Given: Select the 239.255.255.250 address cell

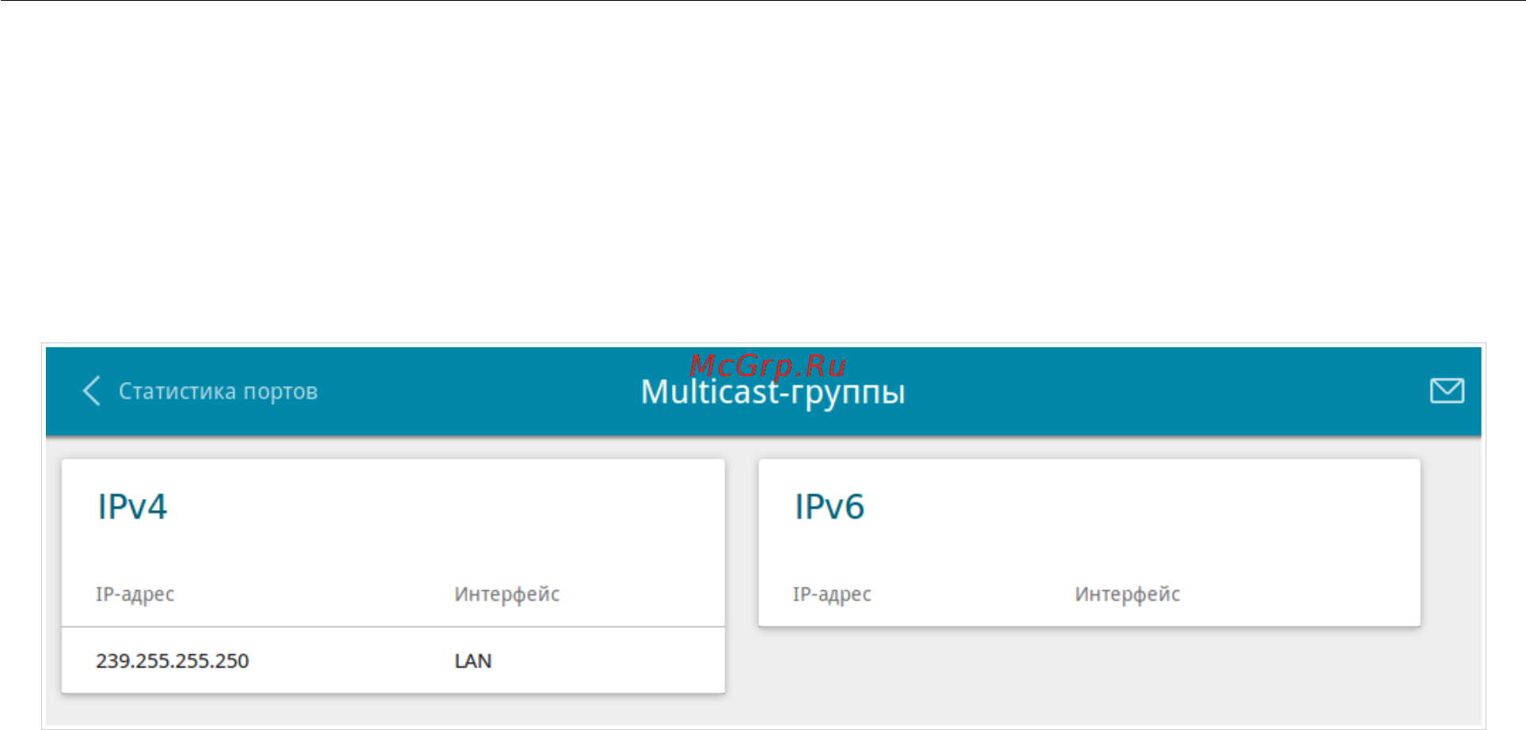Looking at the screenshot, I should click(x=173, y=661).
